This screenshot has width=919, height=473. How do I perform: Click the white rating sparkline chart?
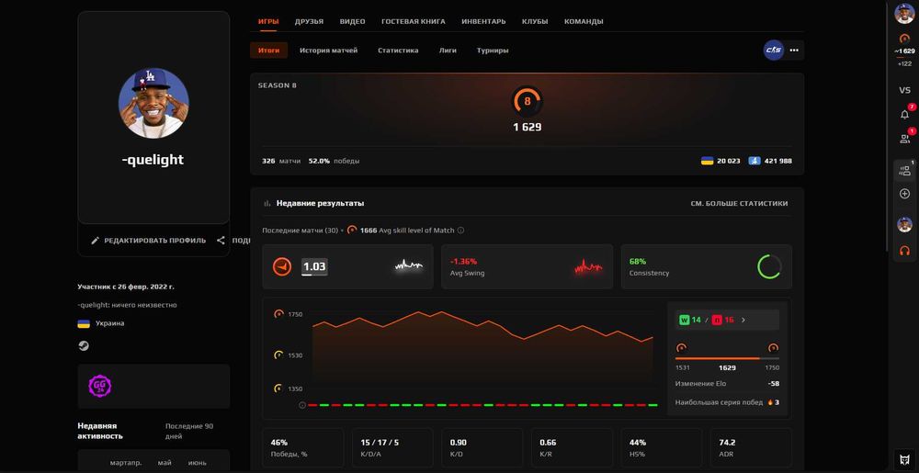[409, 266]
